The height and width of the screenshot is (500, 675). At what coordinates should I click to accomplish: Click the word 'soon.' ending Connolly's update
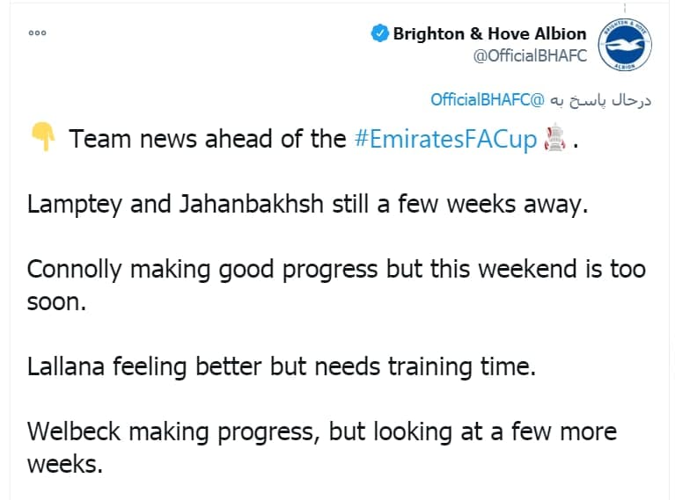click(56, 301)
